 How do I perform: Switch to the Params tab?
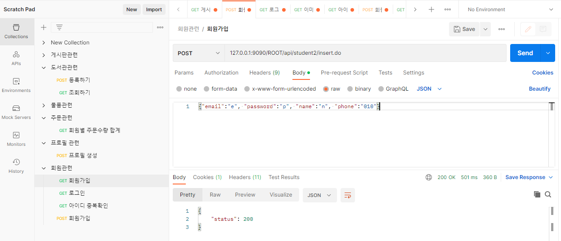[x=184, y=73]
